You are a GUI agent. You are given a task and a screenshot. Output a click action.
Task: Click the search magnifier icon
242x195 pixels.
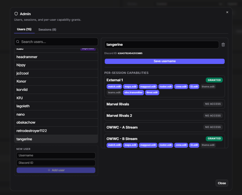[18, 42]
